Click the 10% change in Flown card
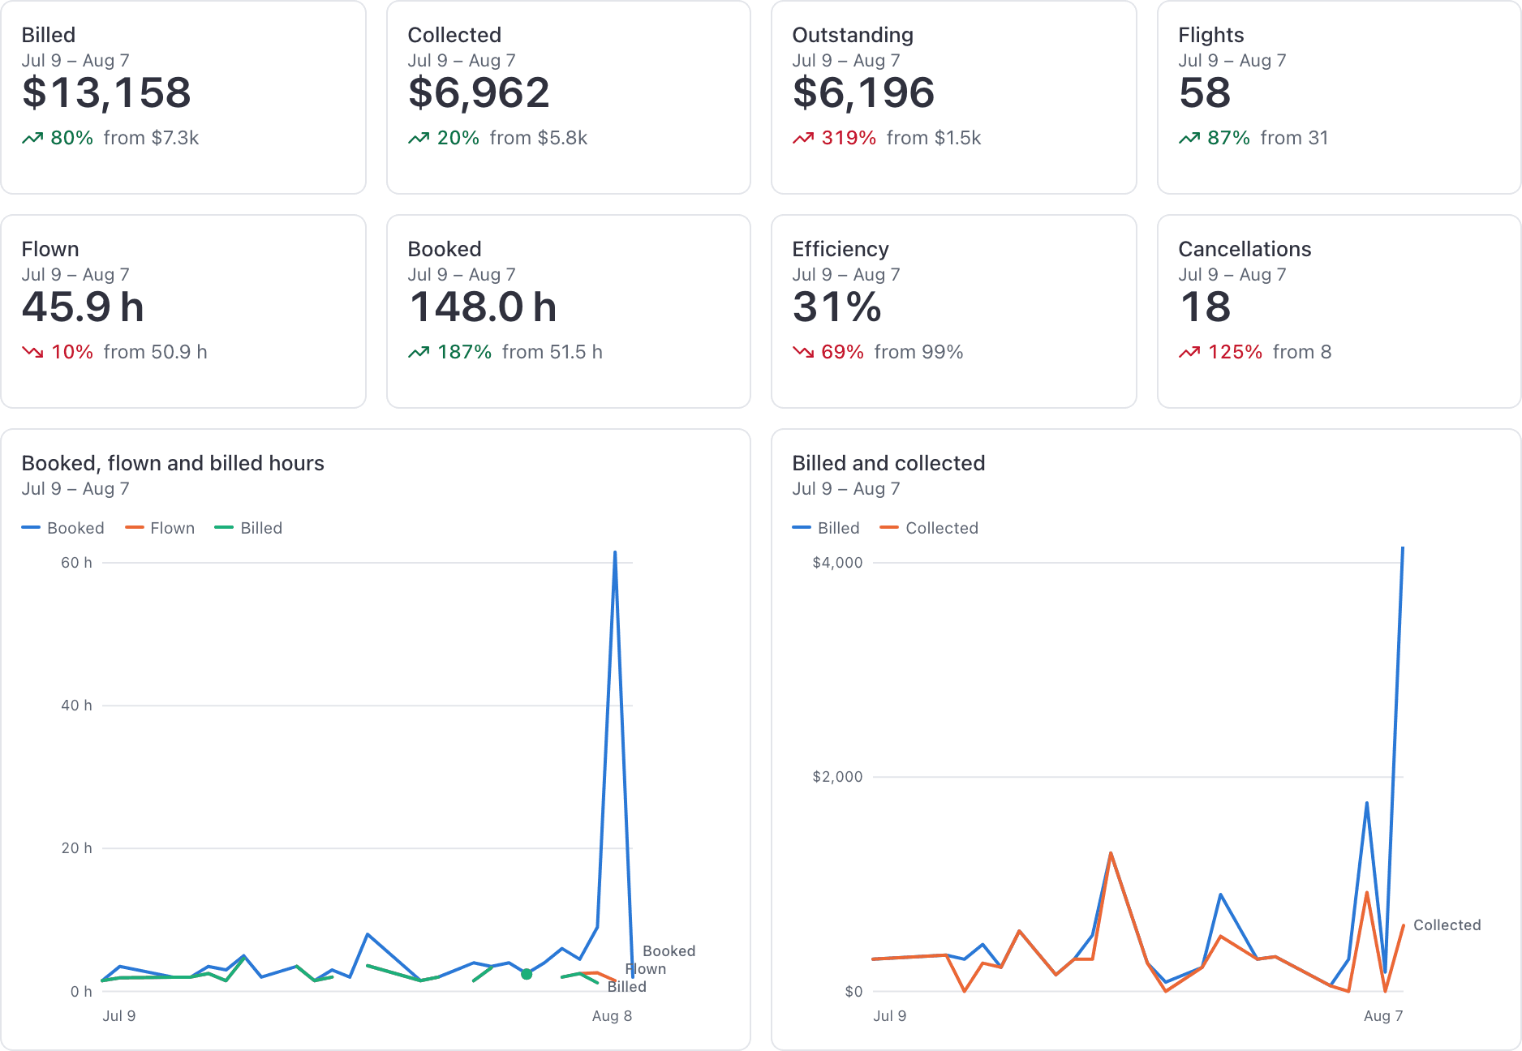 72,352
